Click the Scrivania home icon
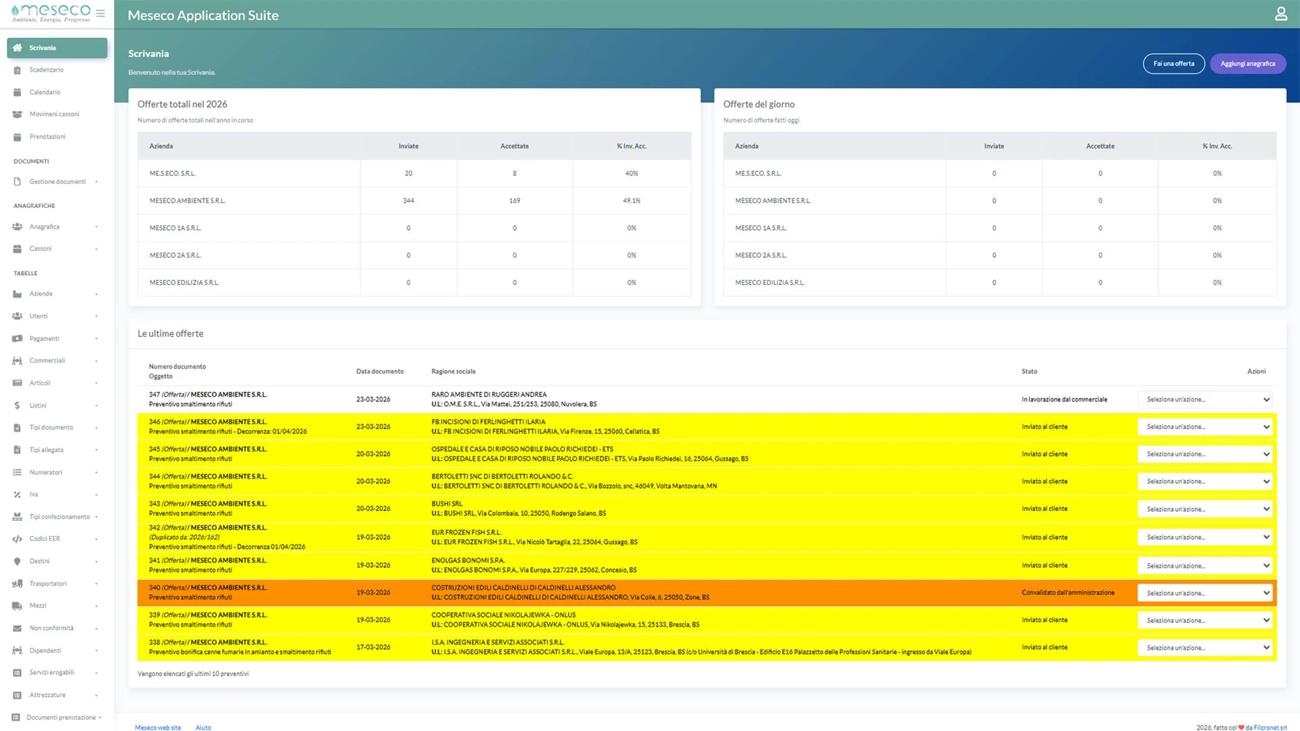Screen dimensions: 1300x731 pos(18,48)
